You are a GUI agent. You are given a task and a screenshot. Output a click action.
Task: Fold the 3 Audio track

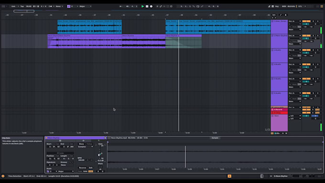pyautogui.click(x=272, y=50)
